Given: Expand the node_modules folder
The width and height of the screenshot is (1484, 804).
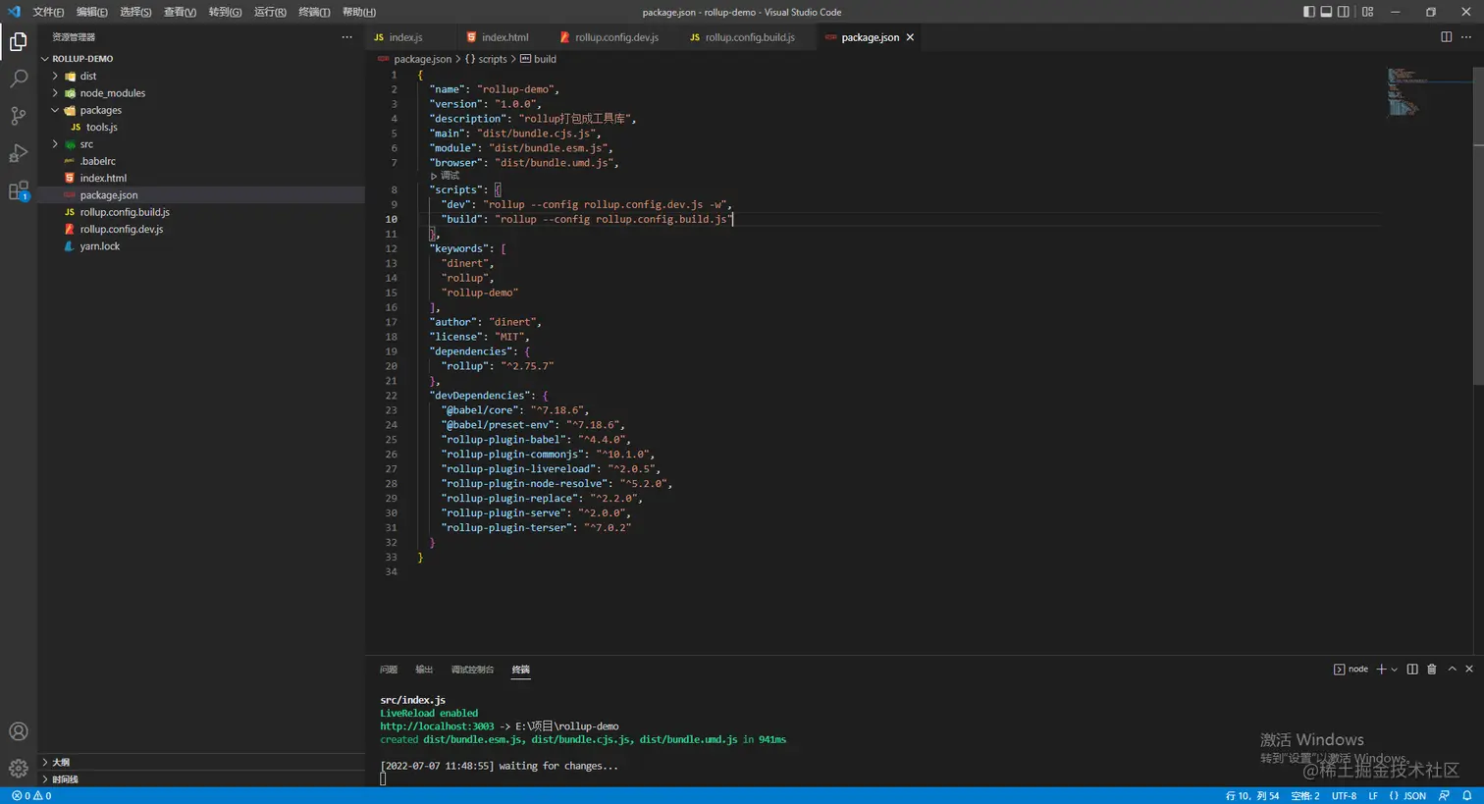Looking at the screenshot, I should point(112,93).
